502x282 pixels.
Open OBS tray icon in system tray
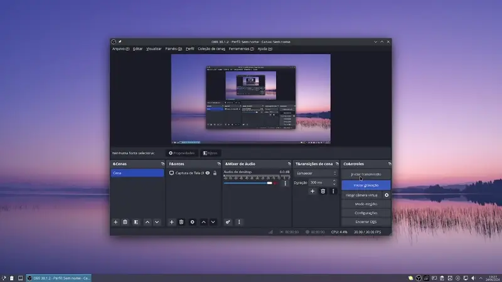pos(419,278)
